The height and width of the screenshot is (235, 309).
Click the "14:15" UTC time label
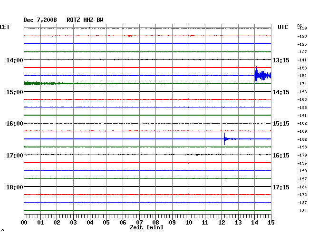tap(281, 92)
